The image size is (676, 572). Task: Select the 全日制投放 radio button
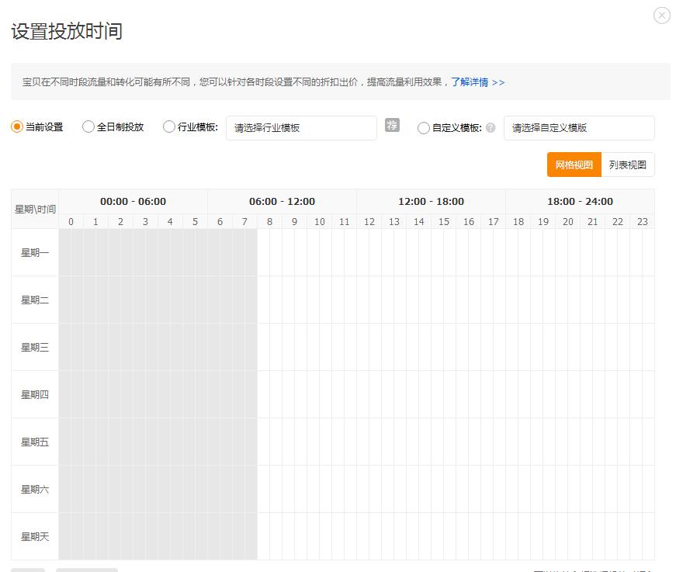coord(88,126)
